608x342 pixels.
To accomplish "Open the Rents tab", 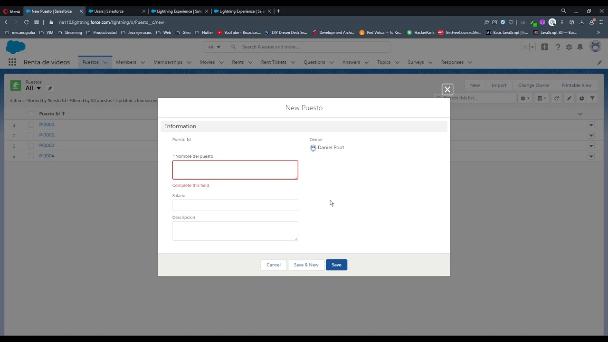I will (x=237, y=62).
